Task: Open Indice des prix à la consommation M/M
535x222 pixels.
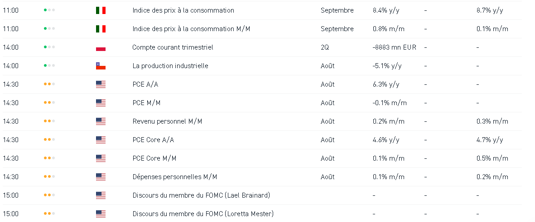Action: coord(191,29)
